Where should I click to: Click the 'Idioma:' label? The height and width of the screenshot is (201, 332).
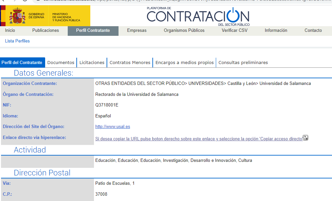pos(10,116)
